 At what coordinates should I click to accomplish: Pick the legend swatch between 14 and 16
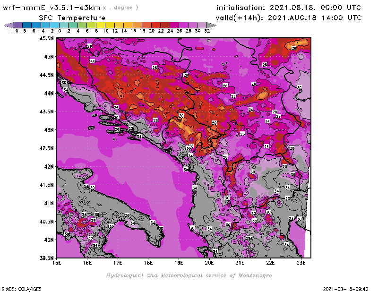tap(128, 25)
